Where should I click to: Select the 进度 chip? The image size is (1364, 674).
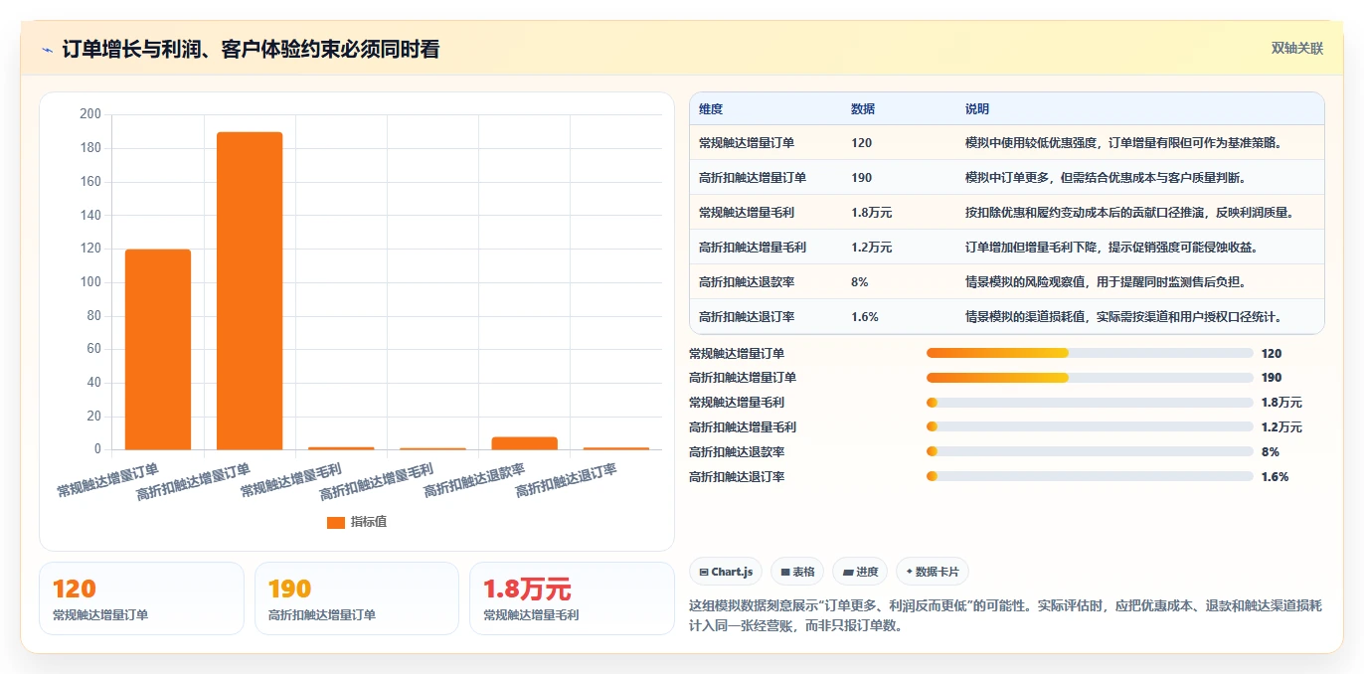[860, 572]
